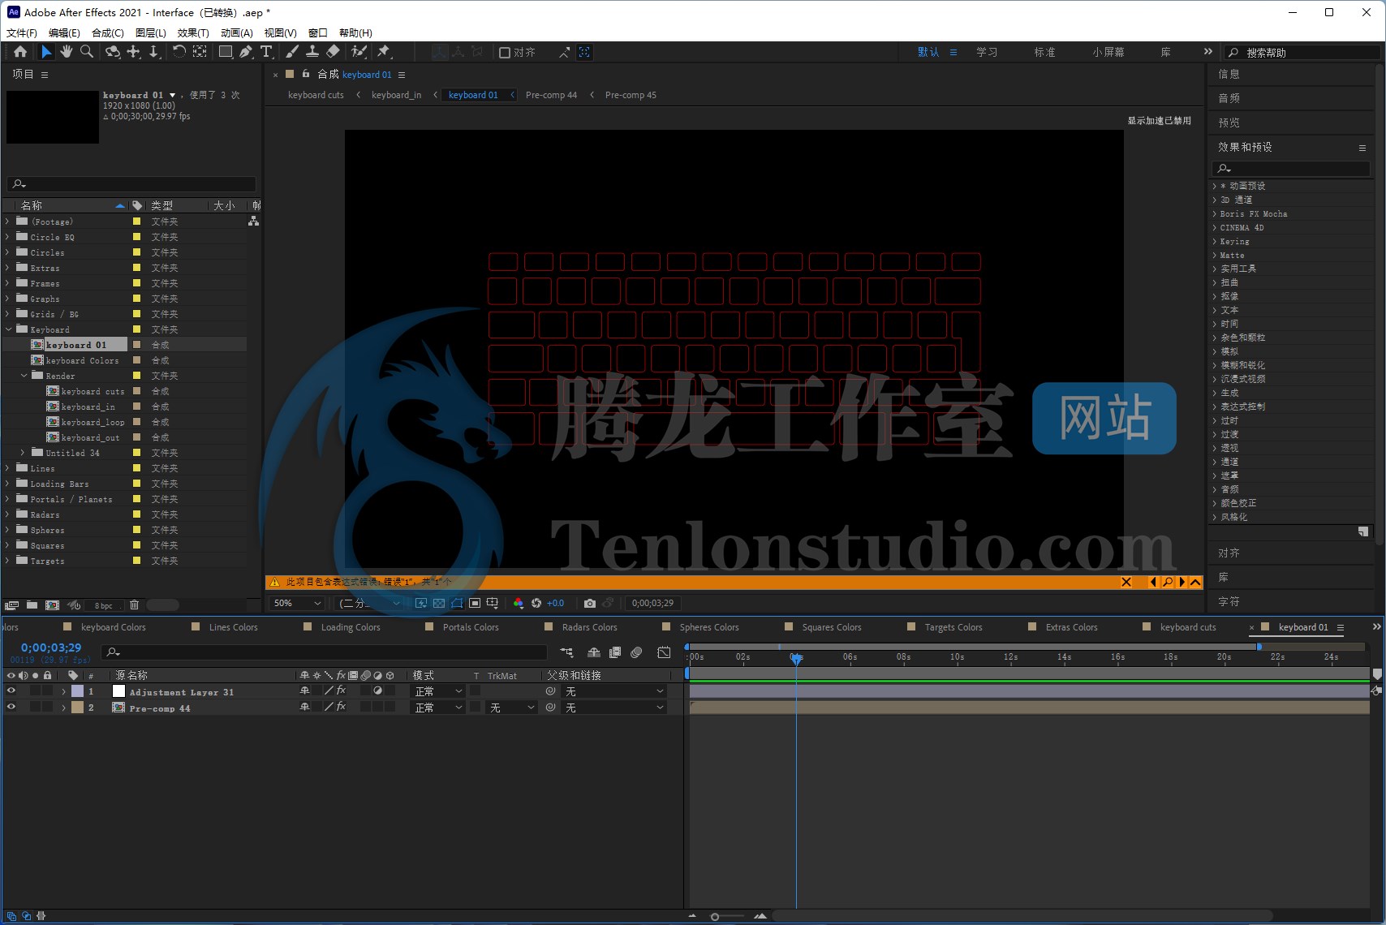
Task: Switch to the keyboard cuts timeline tab
Action: click(x=1188, y=627)
